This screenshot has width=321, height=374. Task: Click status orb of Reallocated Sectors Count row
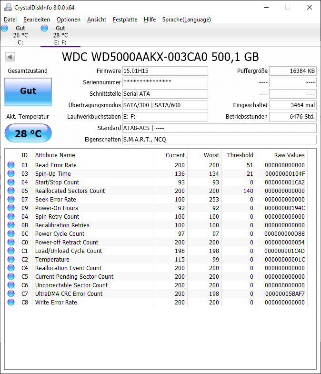(11, 191)
